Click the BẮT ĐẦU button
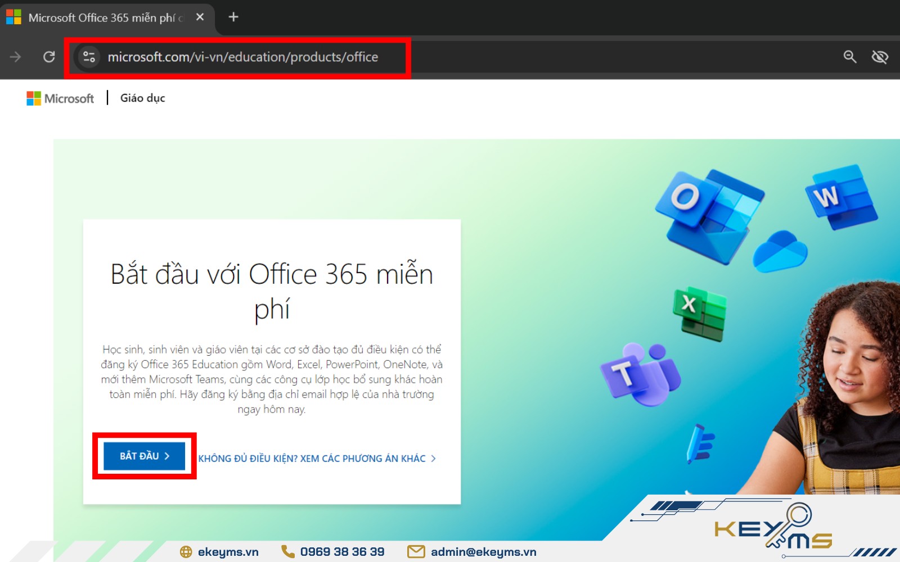This screenshot has height=562, width=900. [x=145, y=456]
